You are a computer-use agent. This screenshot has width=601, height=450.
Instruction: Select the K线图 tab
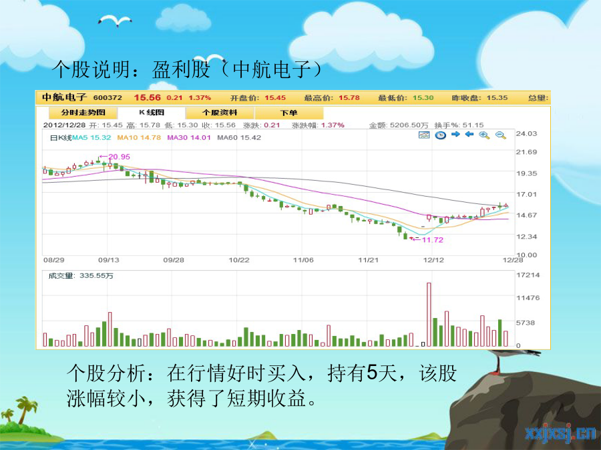152,113
